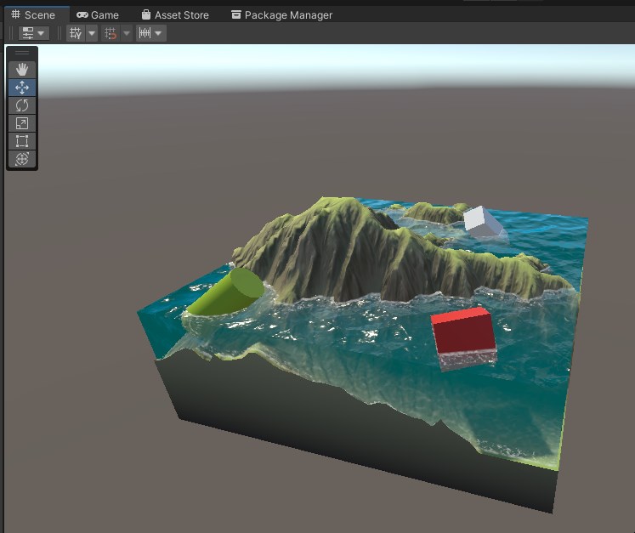Expand grid snapping options arrow
Viewport: 635px width, 533px height.
click(127, 33)
